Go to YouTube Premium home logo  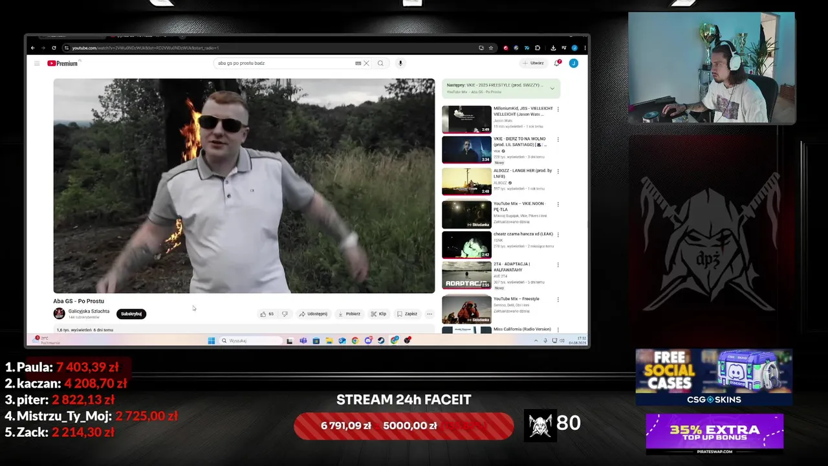(63, 63)
